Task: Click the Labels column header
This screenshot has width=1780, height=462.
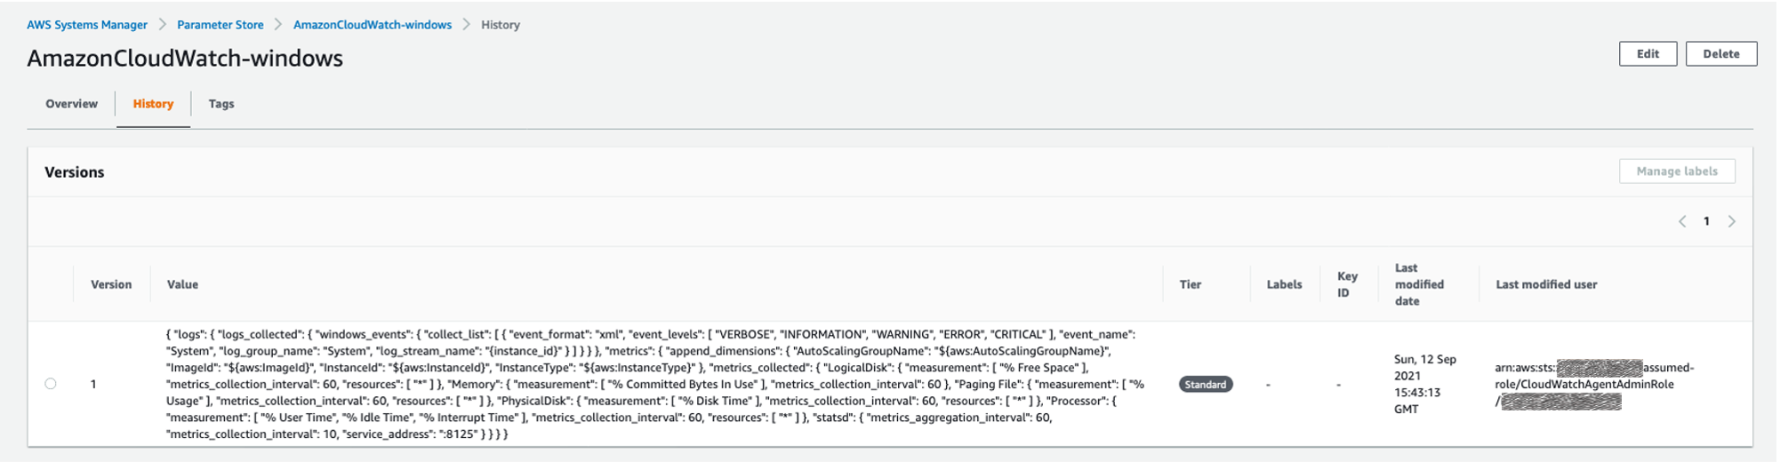Action: pyautogui.click(x=1284, y=284)
